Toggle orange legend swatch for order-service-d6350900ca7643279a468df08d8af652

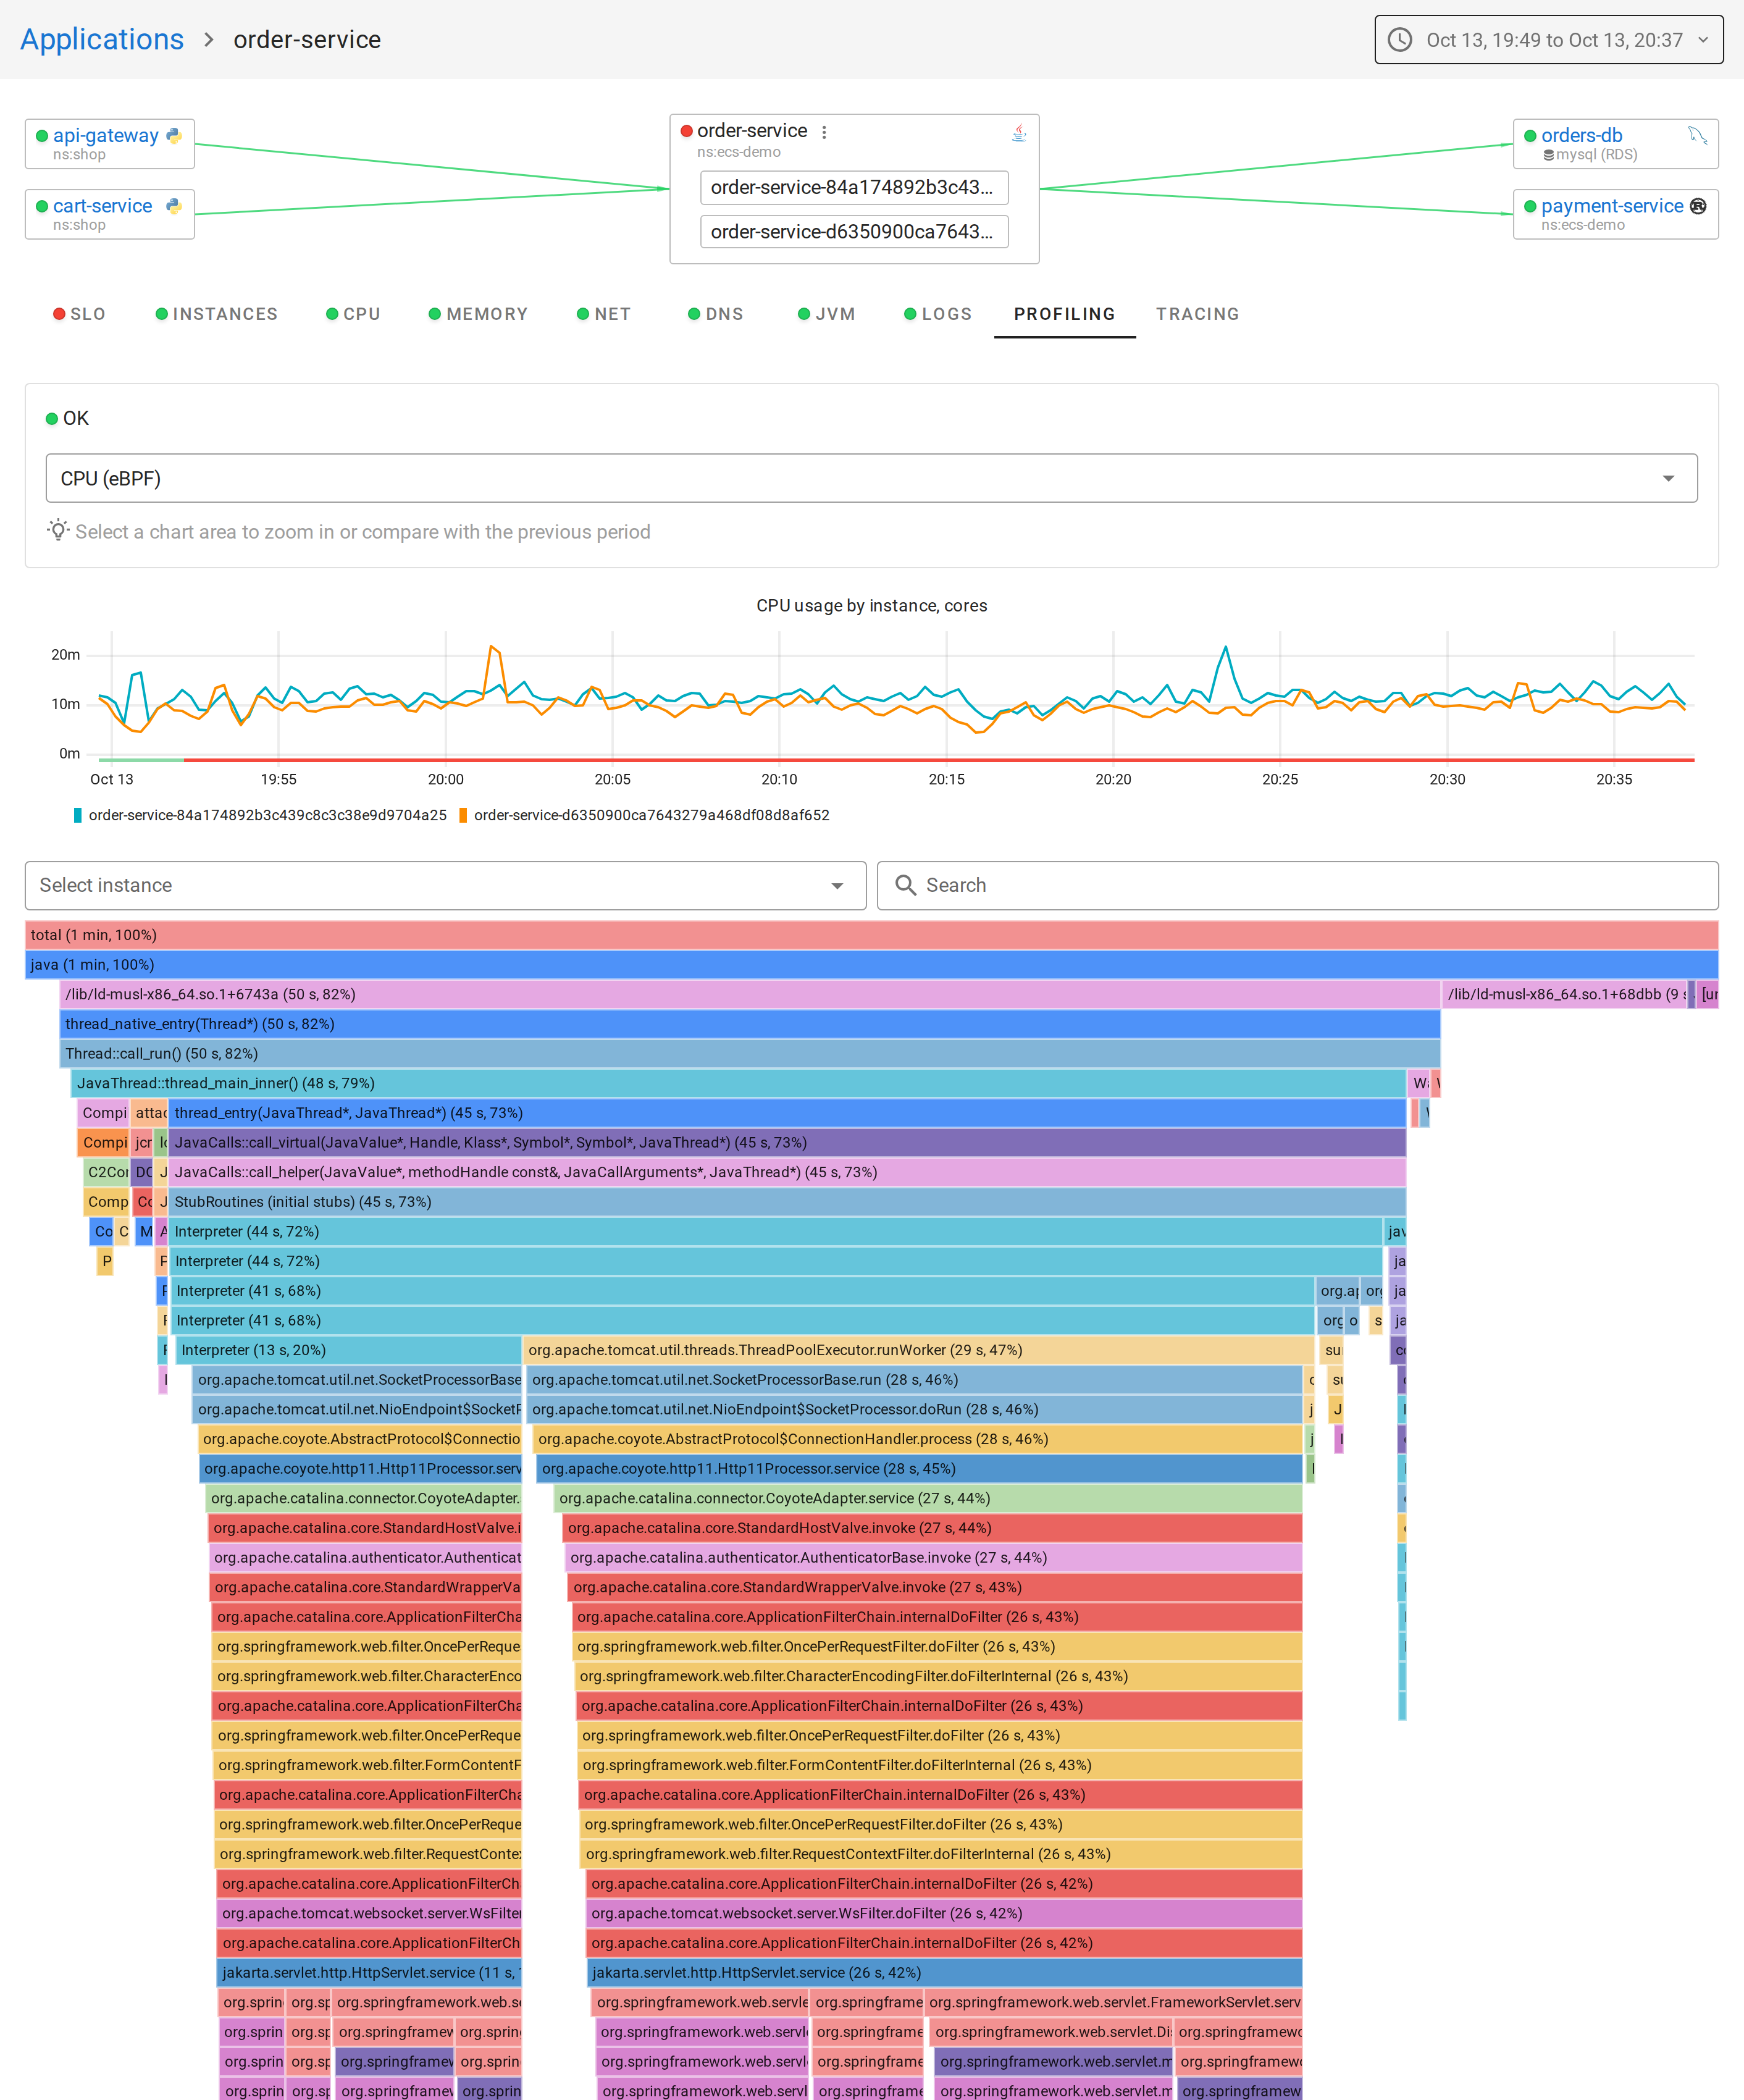463,815
